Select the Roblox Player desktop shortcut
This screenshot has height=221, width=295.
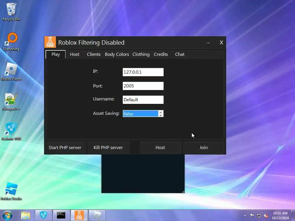pos(11,72)
